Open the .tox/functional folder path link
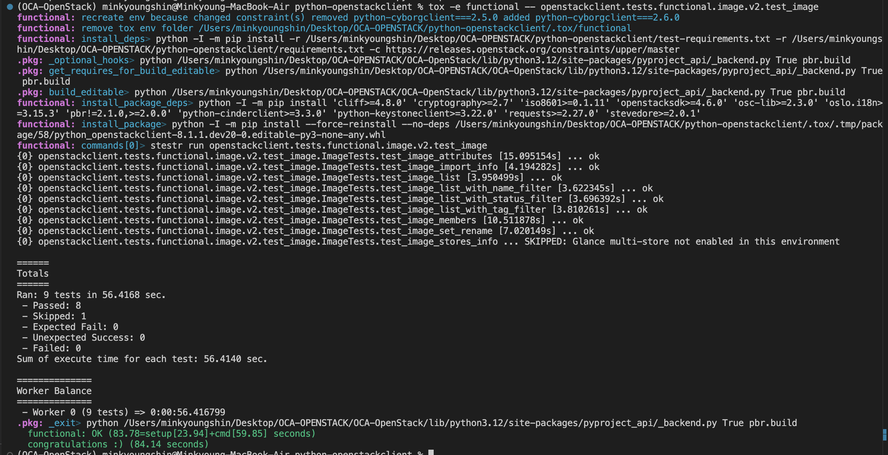This screenshot has height=455, width=888. coord(415,28)
